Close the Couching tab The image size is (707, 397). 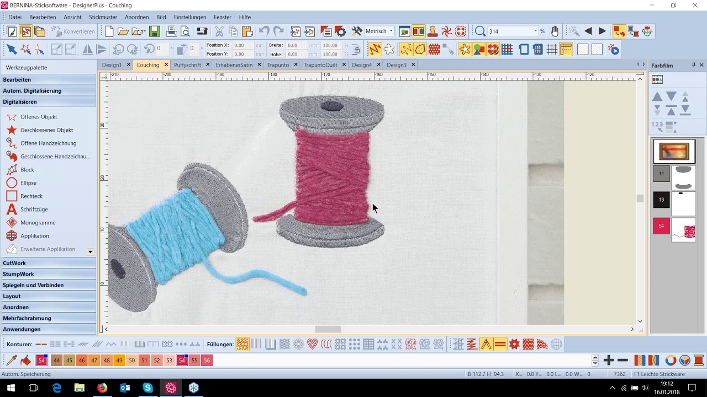tap(166, 65)
